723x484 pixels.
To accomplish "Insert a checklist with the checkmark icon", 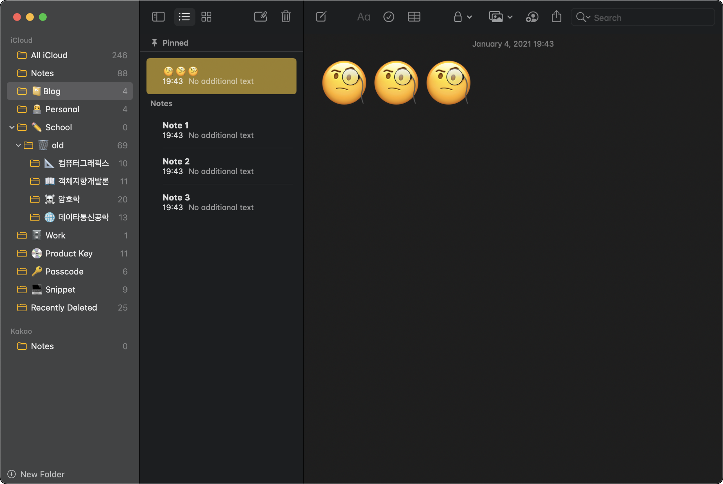I will pyautogui.click(x=389, y=17).
